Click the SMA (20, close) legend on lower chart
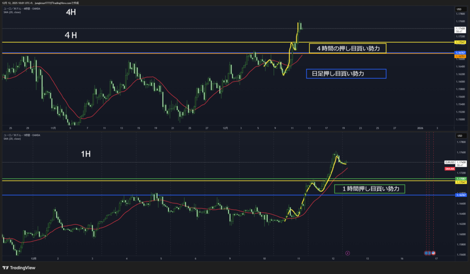 coord(12,138)
